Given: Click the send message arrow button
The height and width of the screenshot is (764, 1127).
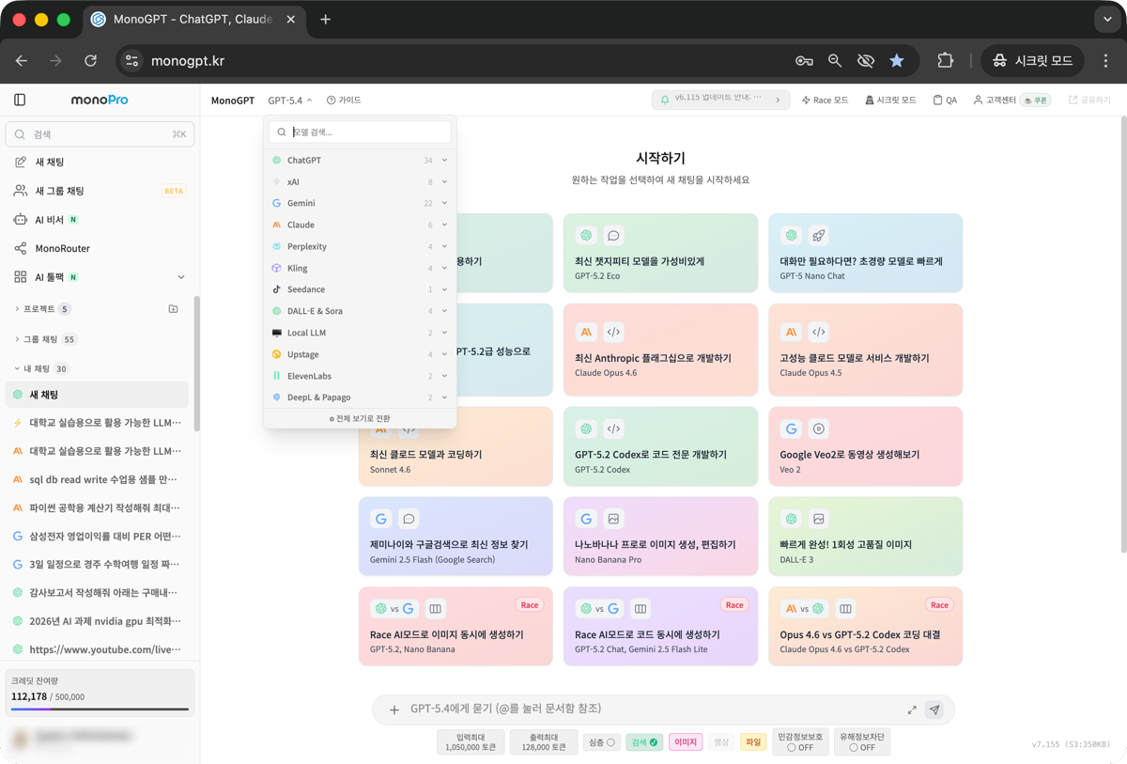Looking at the screenshot, I should coord(934,709).
